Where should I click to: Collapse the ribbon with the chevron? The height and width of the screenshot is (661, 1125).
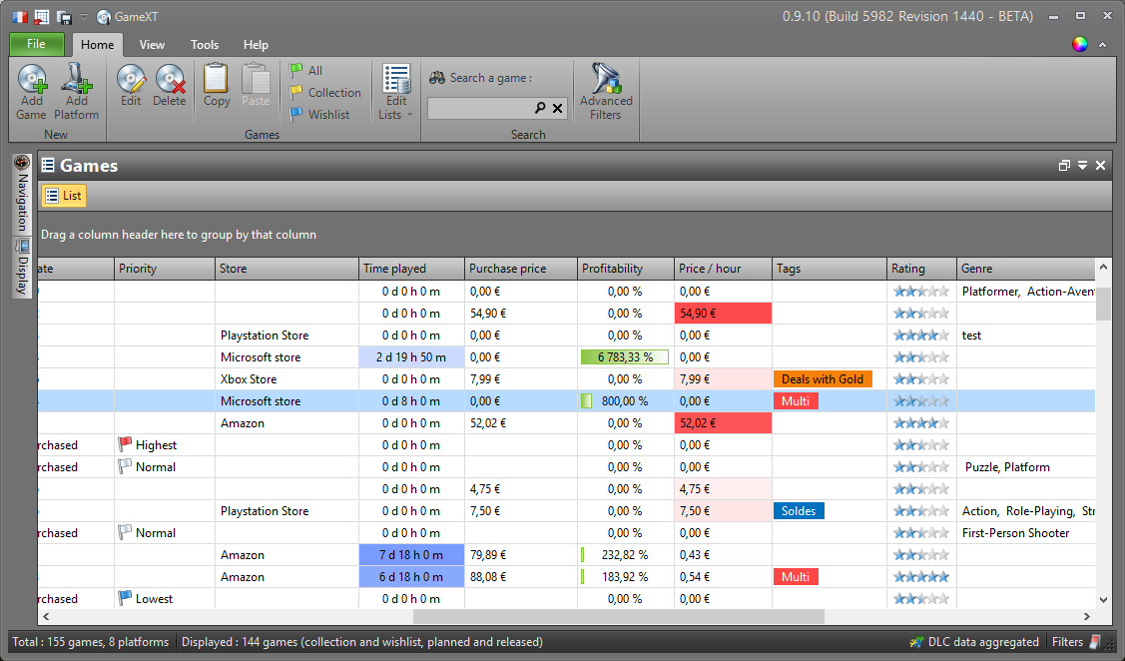(1103, 45)
